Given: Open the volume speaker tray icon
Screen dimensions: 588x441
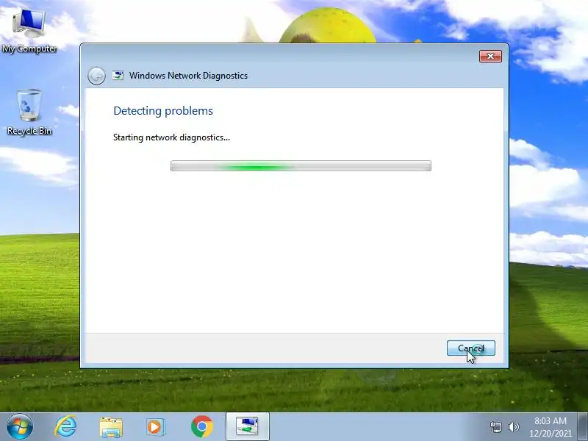Looking at the screenshot, I should (x=513, y=427).
